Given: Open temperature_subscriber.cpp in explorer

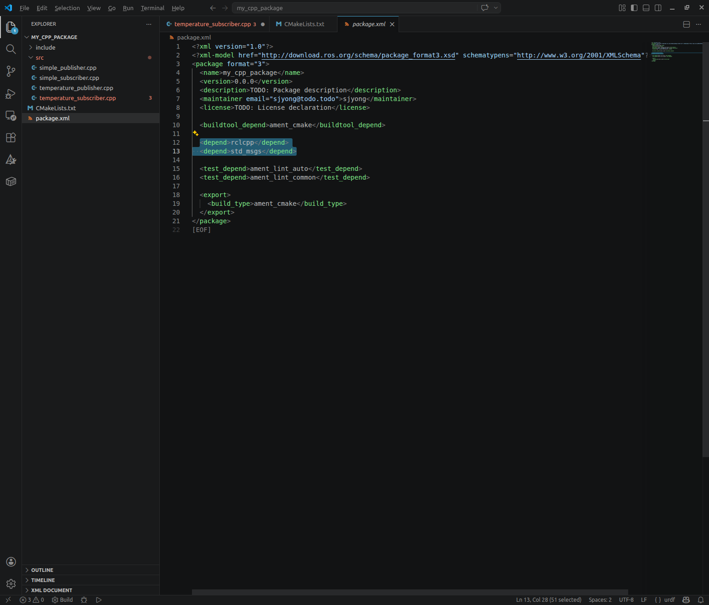Looking at the screenshot, I should pyautogui.click(x=90, y=98).
